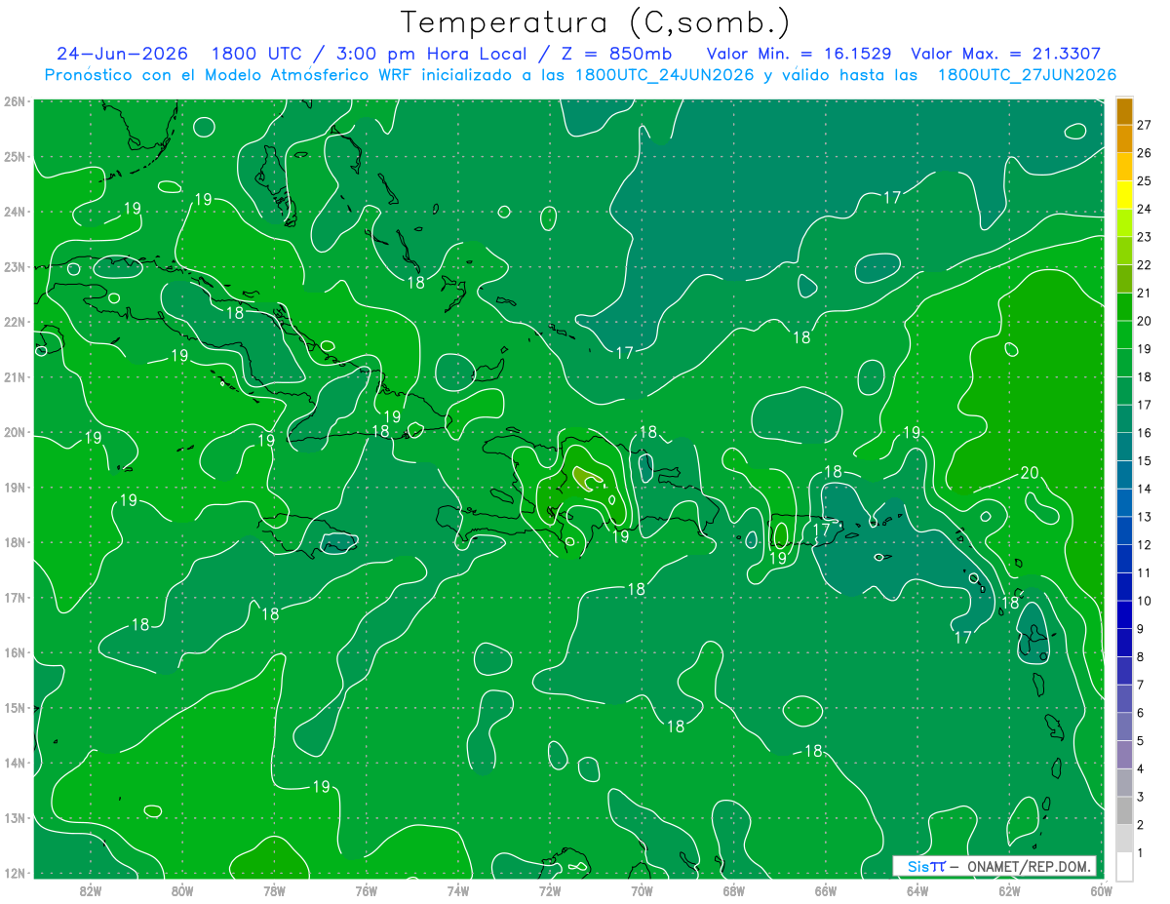Click the 'Temperatura (C,somb.)' map title

[596, 22]
